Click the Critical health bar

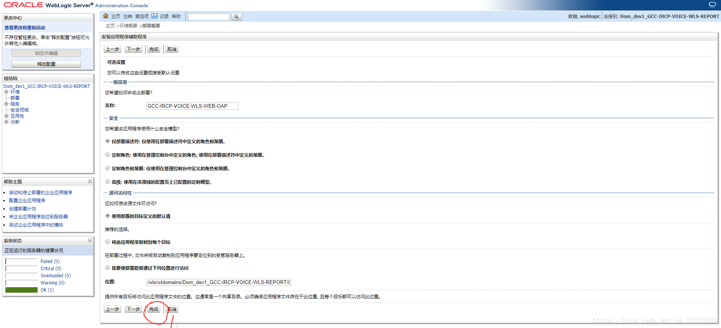[x=21, y=268]
